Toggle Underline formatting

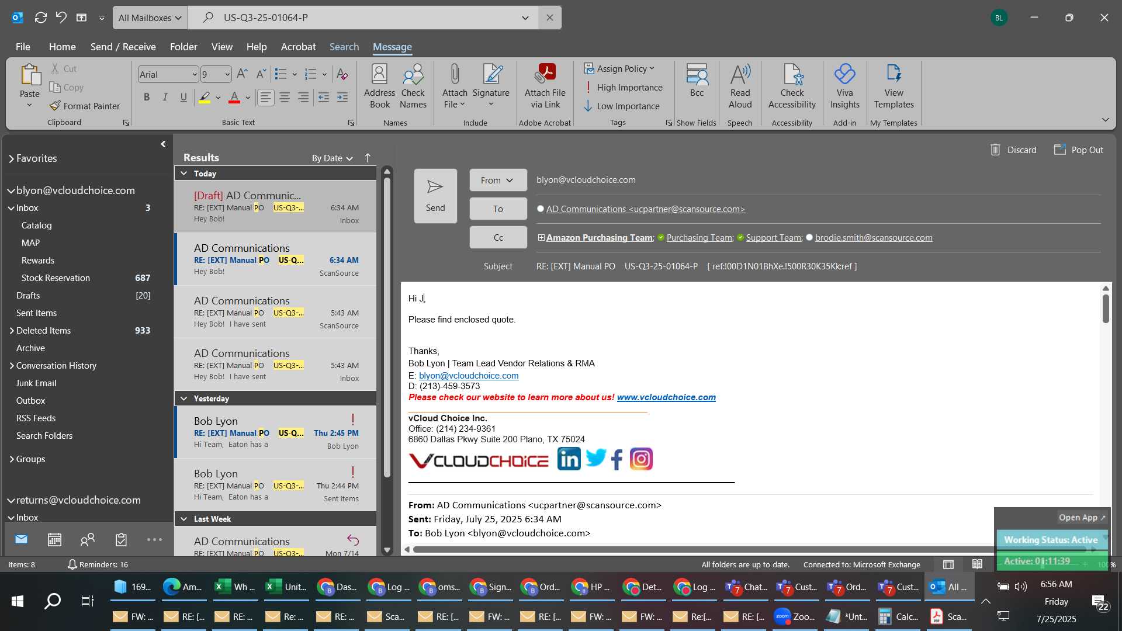(183, 97)
